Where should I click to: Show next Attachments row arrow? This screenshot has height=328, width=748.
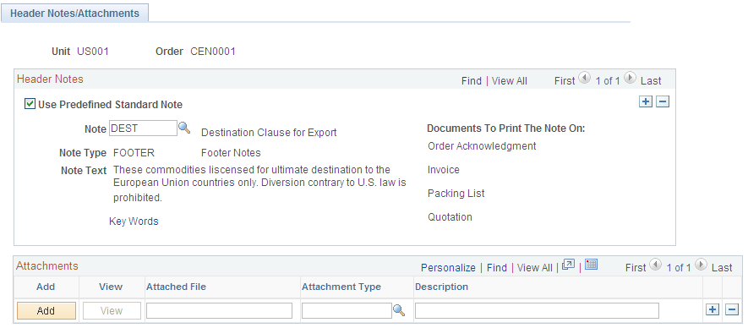tap(701, 264)
